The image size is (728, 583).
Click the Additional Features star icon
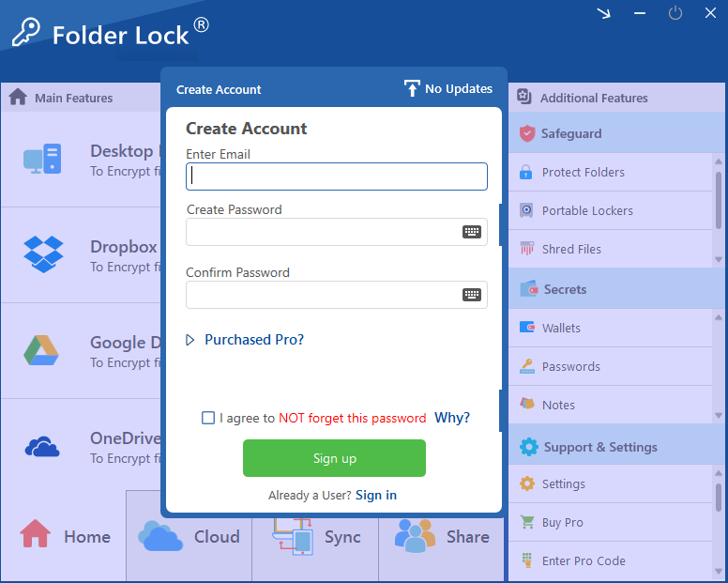[524, 97]
